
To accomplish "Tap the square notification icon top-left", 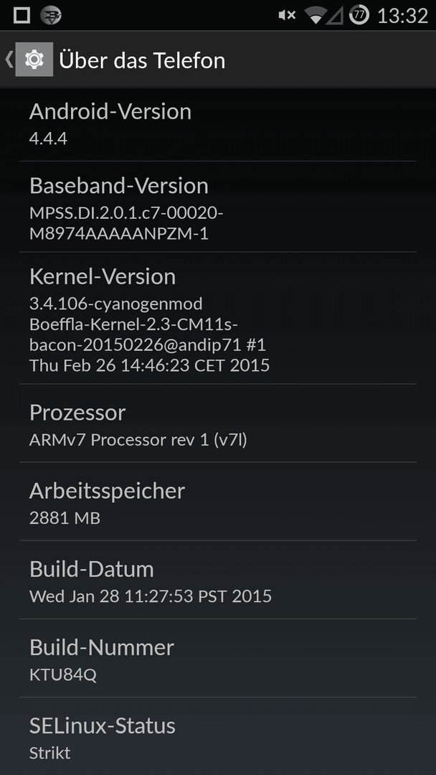I will pyautogui.click(x=22, y=15).
